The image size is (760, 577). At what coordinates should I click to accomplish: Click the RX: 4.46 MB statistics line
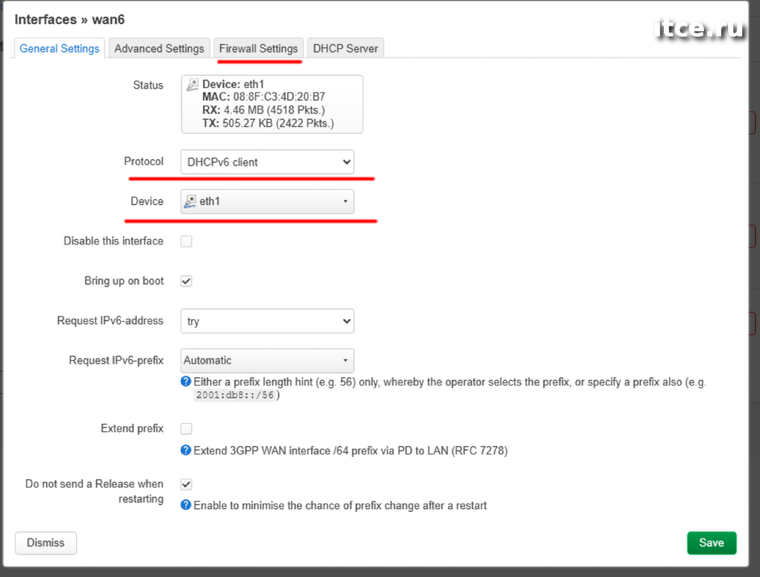tap(264, 110)
